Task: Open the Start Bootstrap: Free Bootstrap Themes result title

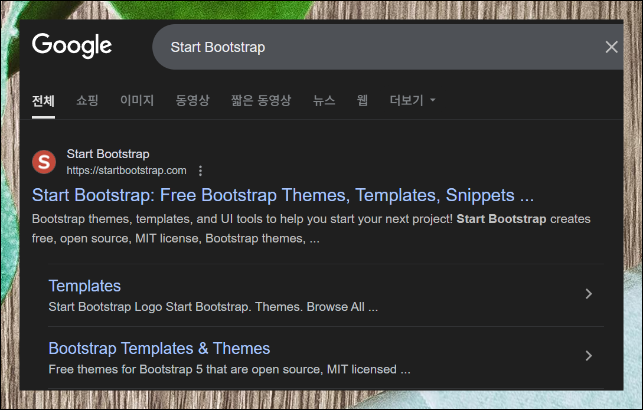Action: [x=283, y=195]
